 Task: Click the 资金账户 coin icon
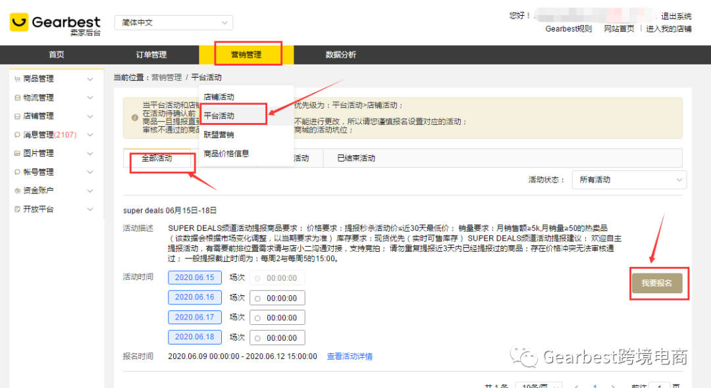tap(17, 191)
